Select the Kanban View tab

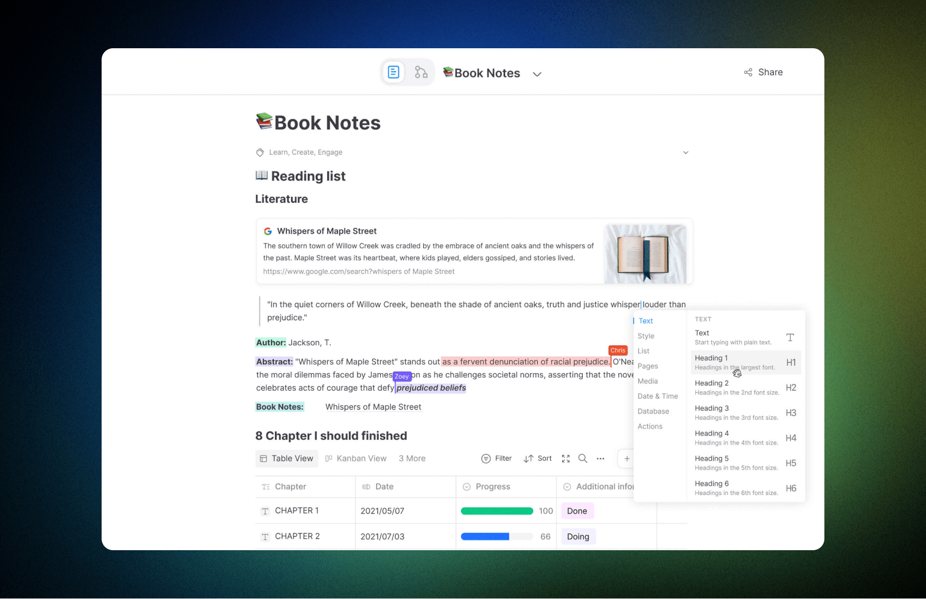click(x=356, y=458)
